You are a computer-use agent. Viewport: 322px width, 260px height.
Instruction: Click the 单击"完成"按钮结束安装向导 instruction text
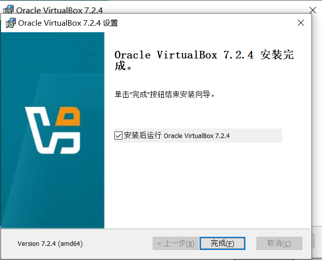[165, 94]
